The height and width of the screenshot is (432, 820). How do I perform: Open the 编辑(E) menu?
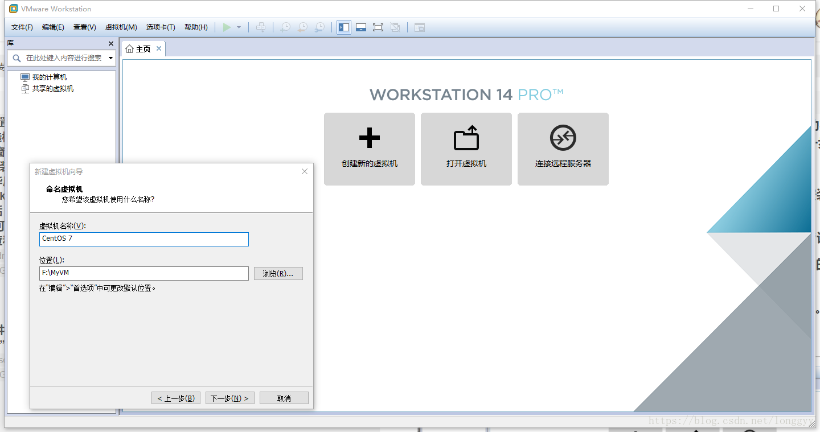click(x=53, y=27)
